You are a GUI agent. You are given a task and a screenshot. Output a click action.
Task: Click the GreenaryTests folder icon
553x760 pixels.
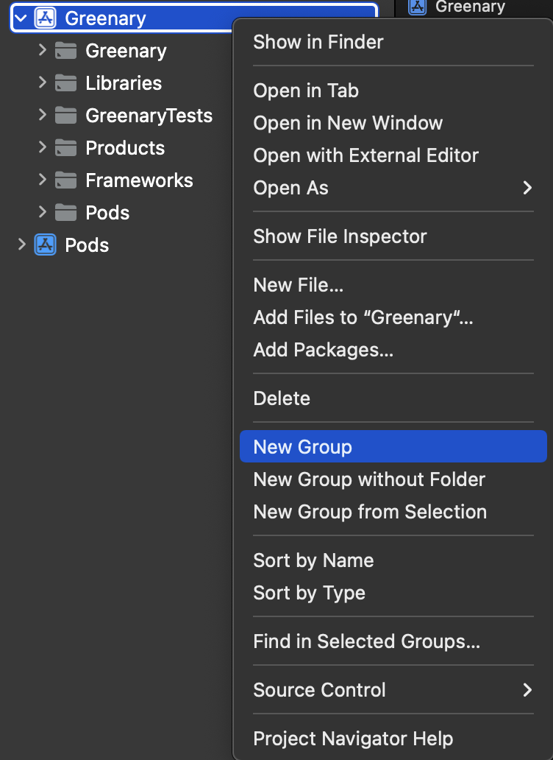click(66, 116)
